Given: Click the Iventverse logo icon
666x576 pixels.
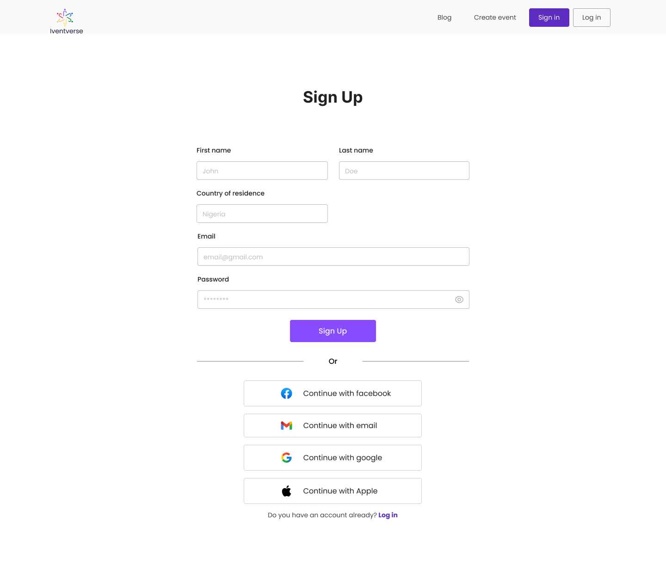Looking at the screenshot, I should pyautogui.click(x=65, y=17).
